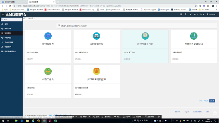Click the header pencil edit icon
The image size is (219, 123).
point(190,14)
